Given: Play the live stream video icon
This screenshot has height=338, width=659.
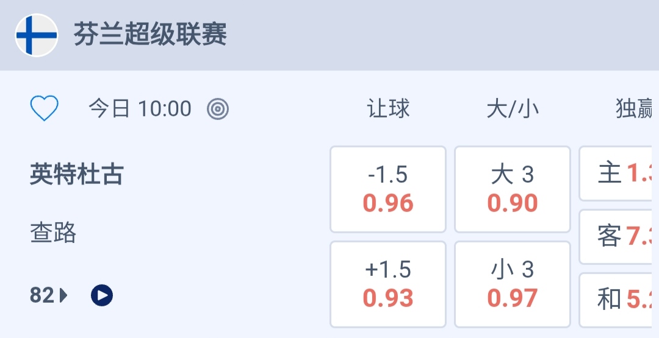Looking at the screenshot, I should click(102, 295).
